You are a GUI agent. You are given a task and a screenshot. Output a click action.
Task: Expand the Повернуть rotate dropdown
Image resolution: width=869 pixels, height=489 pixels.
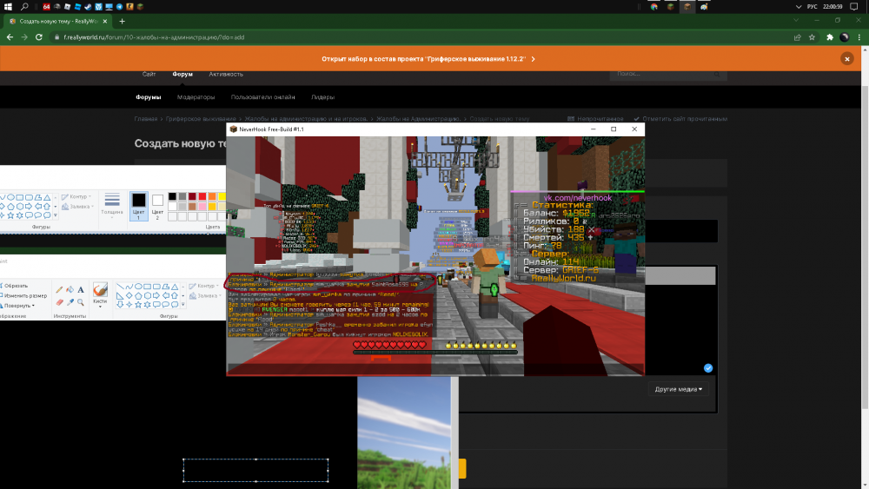(19, 305)
